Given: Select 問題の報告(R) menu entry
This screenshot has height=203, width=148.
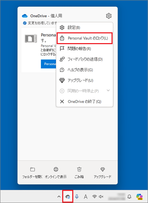Looking at the screenshot, I should pyautogui.click(x=85, y=49).
